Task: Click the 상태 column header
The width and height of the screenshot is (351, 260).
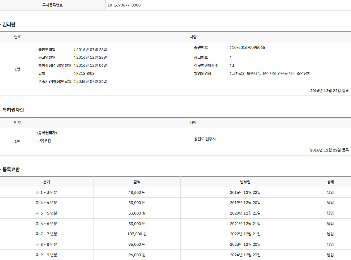Action: click(330, 182)
